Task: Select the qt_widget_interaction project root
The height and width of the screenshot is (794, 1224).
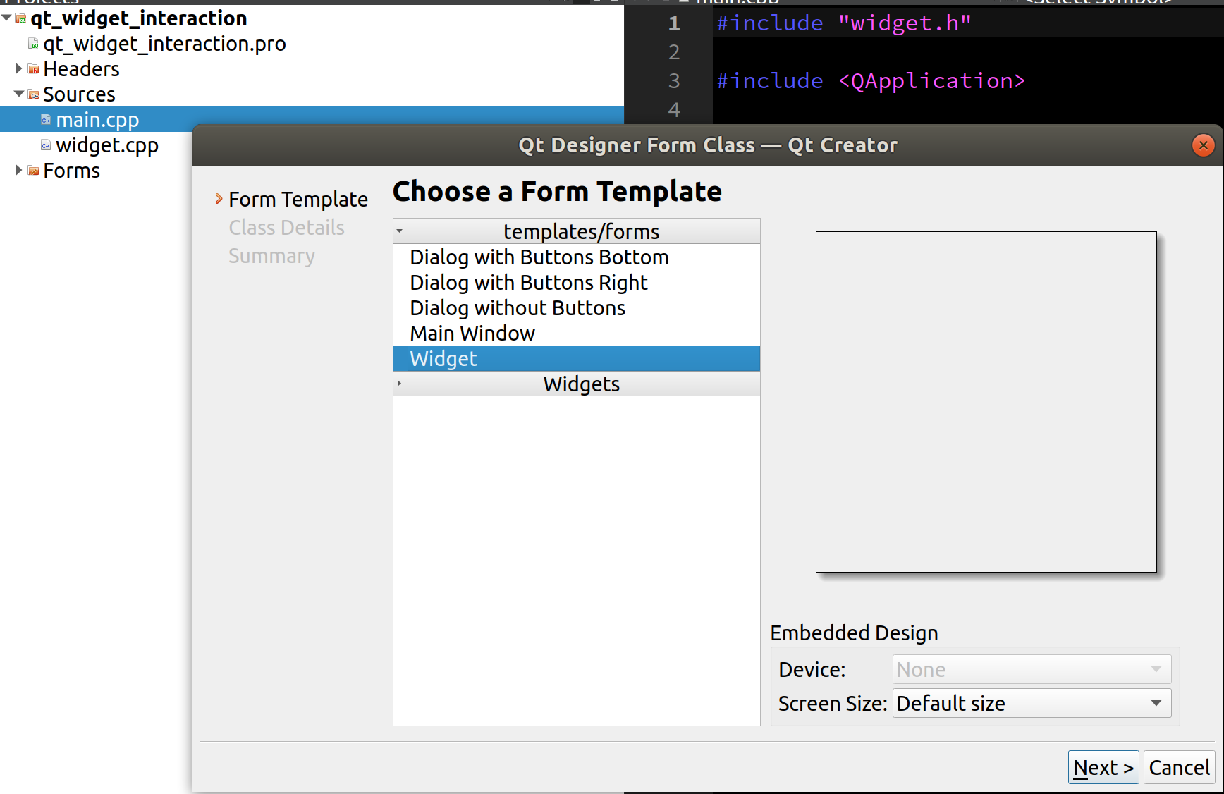Action: 138,18
